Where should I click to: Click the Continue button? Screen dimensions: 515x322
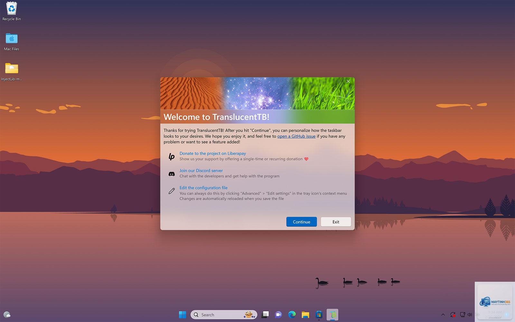pyautogui.click(x=301, y=222)
